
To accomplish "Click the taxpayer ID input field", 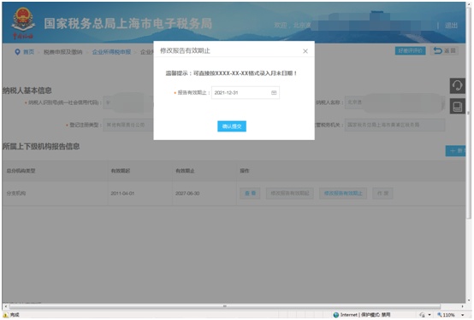I will point(128,102).
